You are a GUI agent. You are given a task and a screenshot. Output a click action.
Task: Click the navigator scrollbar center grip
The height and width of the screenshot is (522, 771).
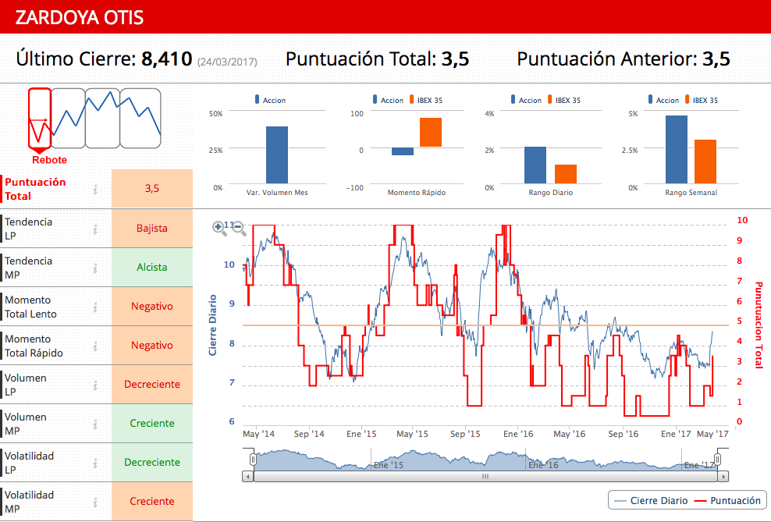tap(485, 476)
